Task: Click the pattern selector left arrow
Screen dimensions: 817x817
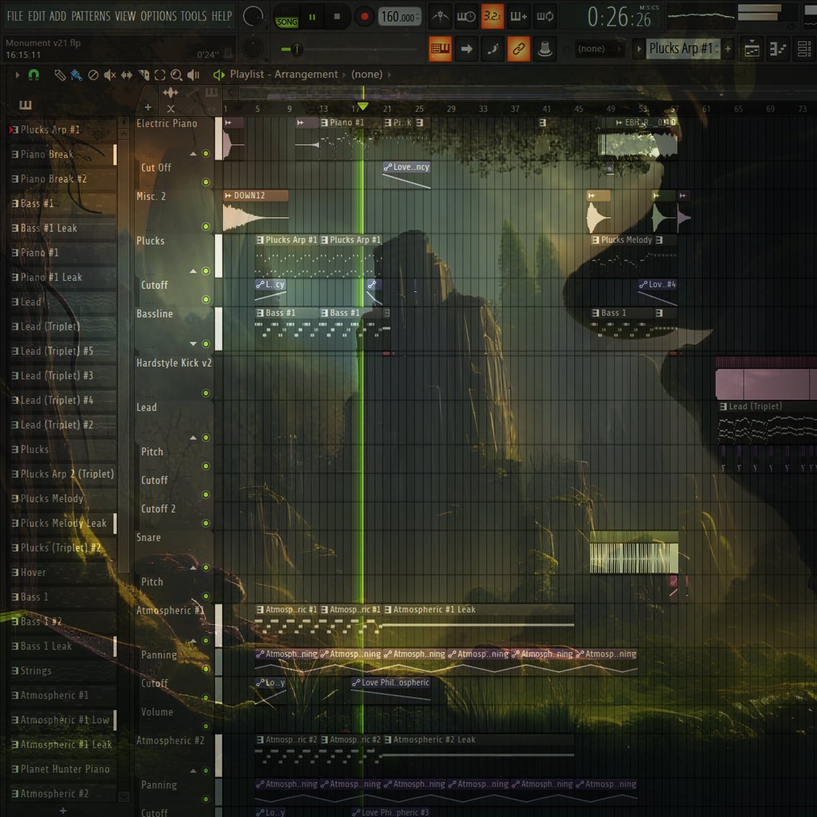Action: [639, 49]
